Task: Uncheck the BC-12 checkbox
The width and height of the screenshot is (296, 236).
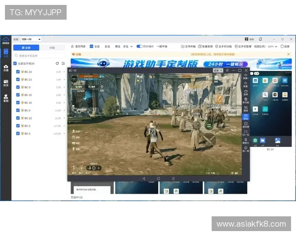Action: [18, 118]
